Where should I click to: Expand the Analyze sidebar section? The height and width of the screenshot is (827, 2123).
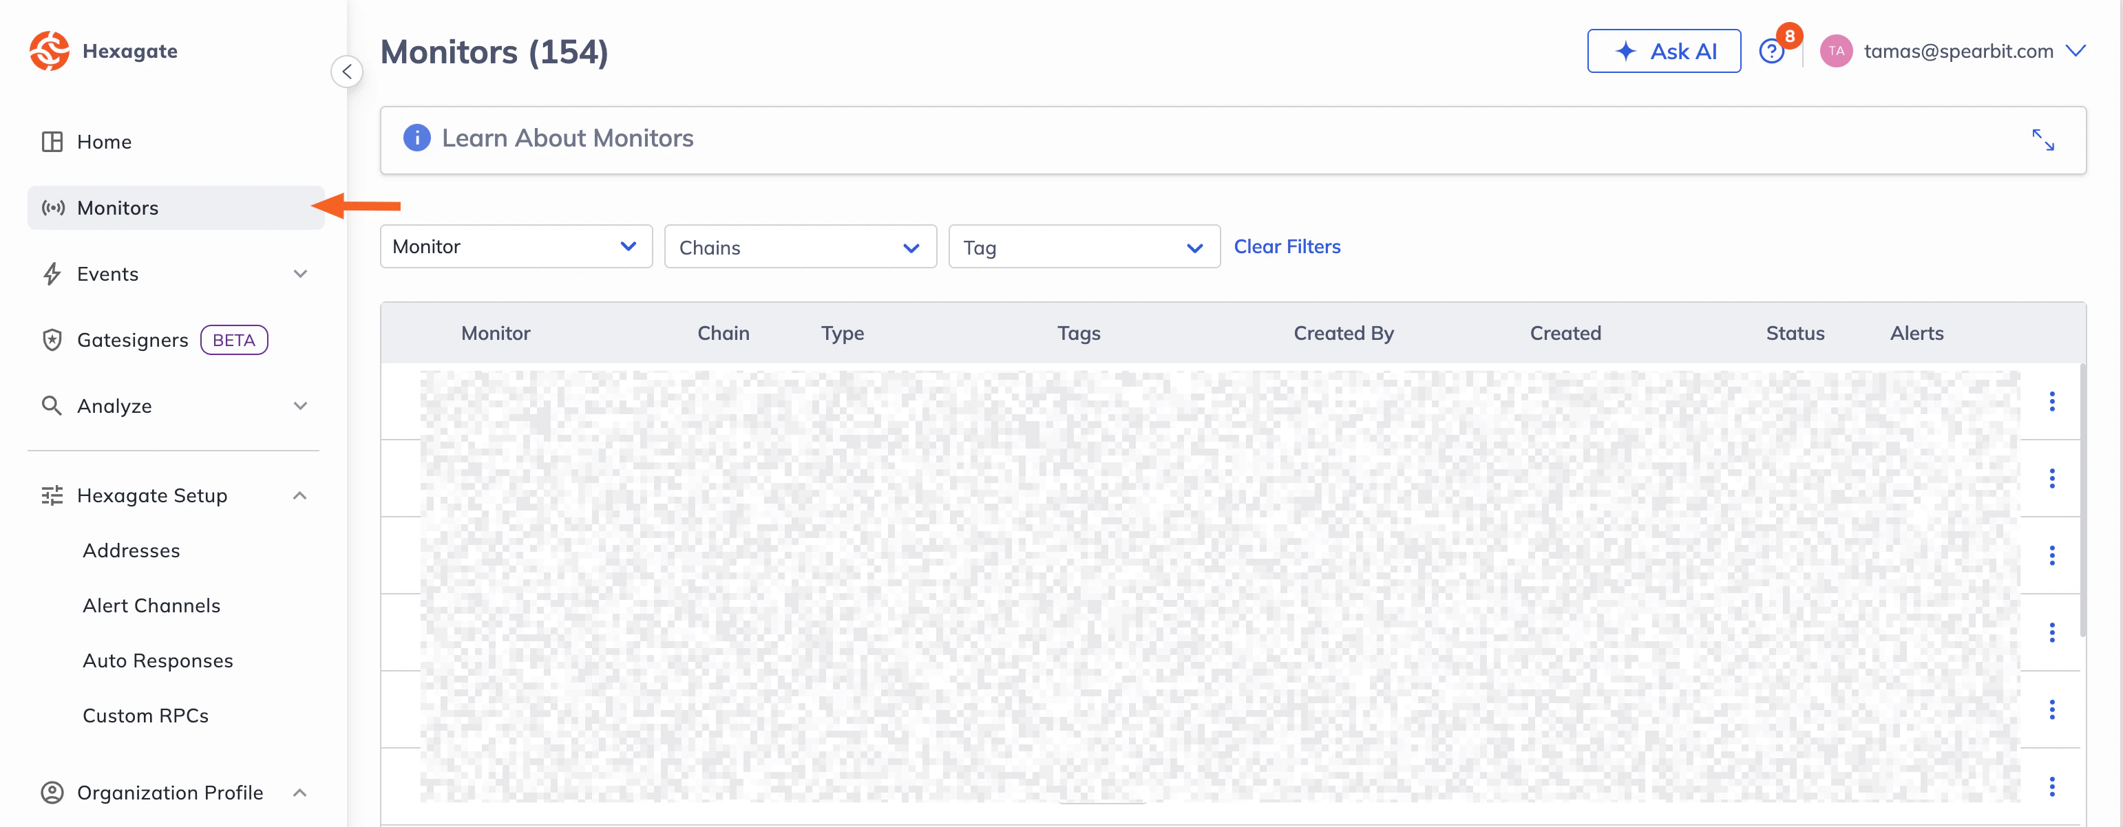(300, 406)
